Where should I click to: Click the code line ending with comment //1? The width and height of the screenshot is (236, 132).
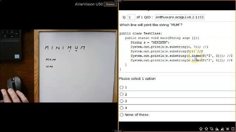[x=169, y=47]
